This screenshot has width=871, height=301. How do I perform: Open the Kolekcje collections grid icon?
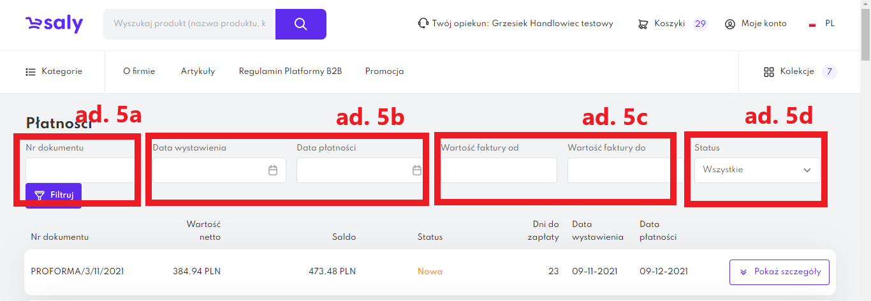(768, 71)
